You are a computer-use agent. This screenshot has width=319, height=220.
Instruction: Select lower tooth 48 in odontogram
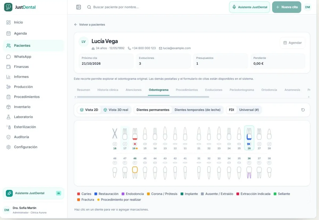pos(115,168)
